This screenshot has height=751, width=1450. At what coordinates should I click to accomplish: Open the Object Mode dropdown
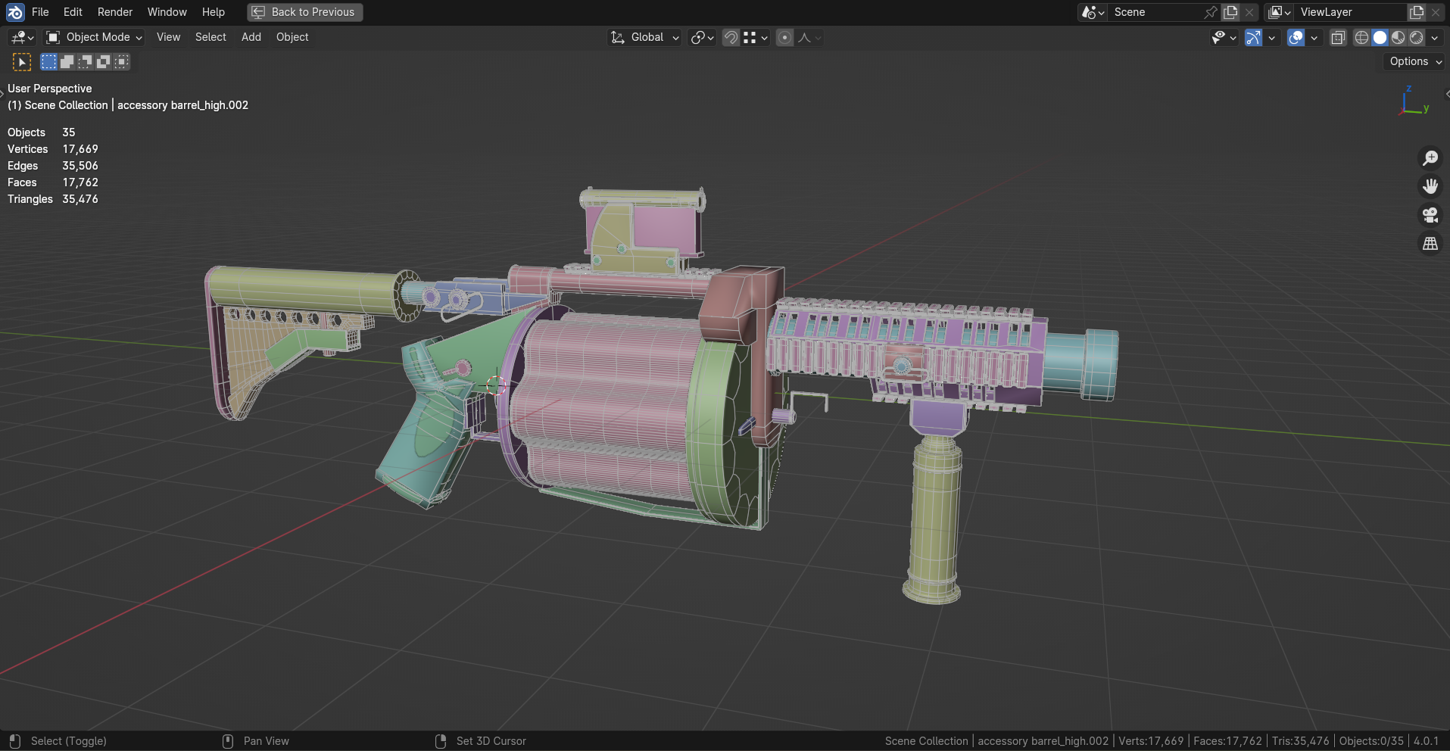pyautogui.click(x=94, y=37)
